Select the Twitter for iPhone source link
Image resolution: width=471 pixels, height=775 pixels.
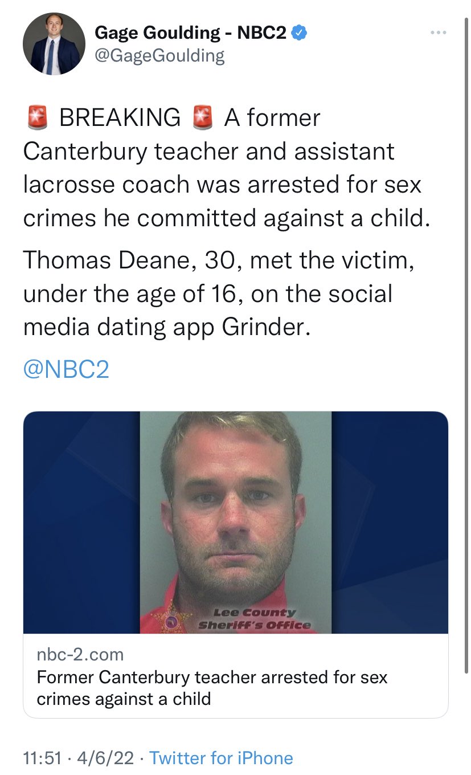pyautogui.click(x=221, y=758)
